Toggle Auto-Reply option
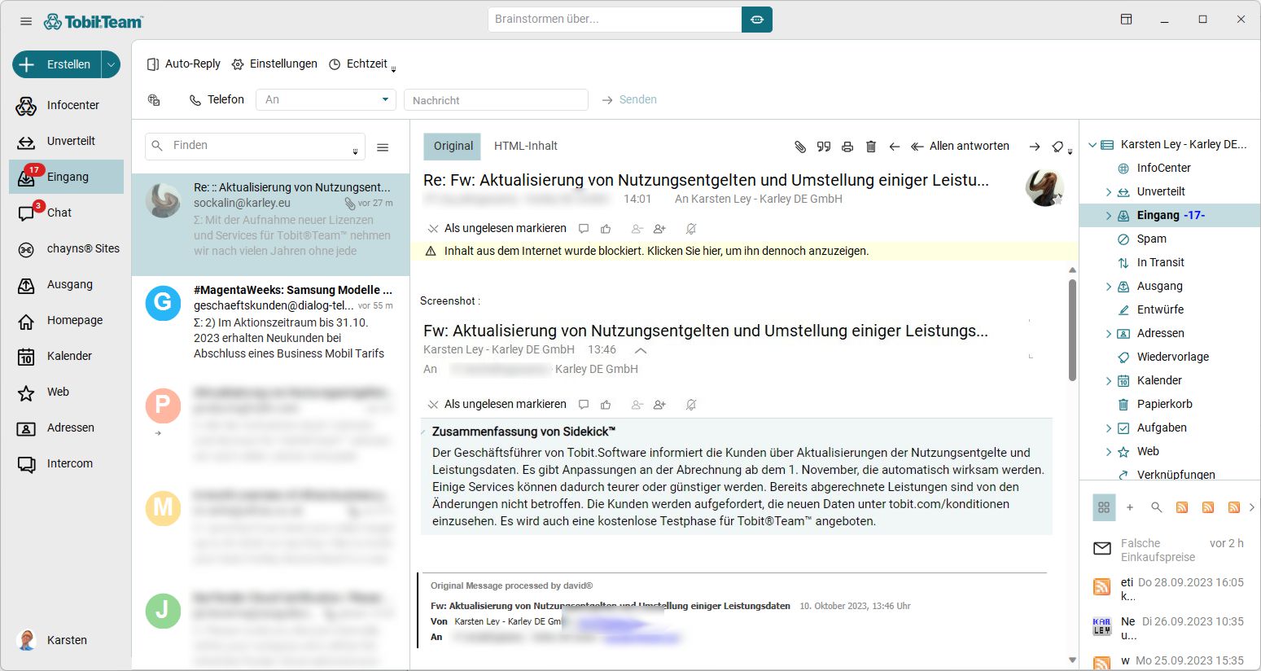This screenshot has height=671, width=1261. click(x=184, y=64)
